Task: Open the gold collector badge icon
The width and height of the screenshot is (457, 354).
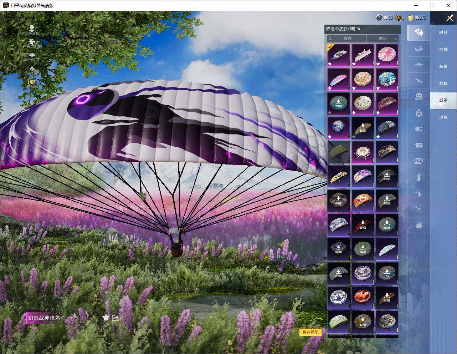Action: 32,82
